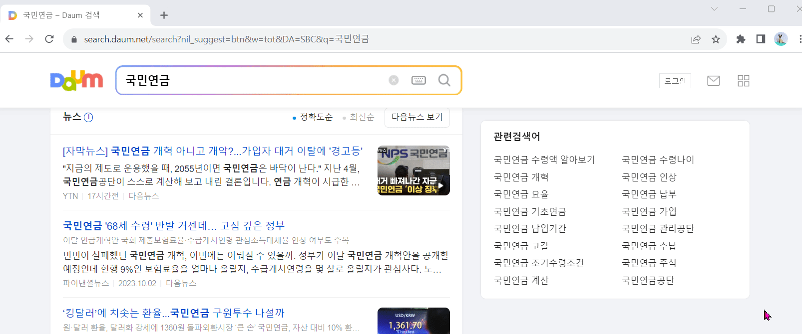Toggle the browser side panel icon
Viewport: 802px width, 334px height.
point(761,39)
